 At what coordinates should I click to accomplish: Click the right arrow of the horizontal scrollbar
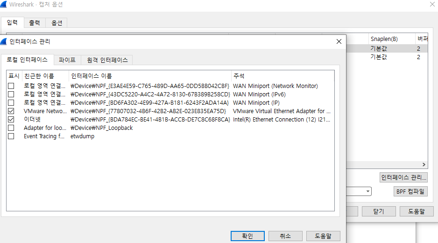pyautogui.click(x=424, y=164)
